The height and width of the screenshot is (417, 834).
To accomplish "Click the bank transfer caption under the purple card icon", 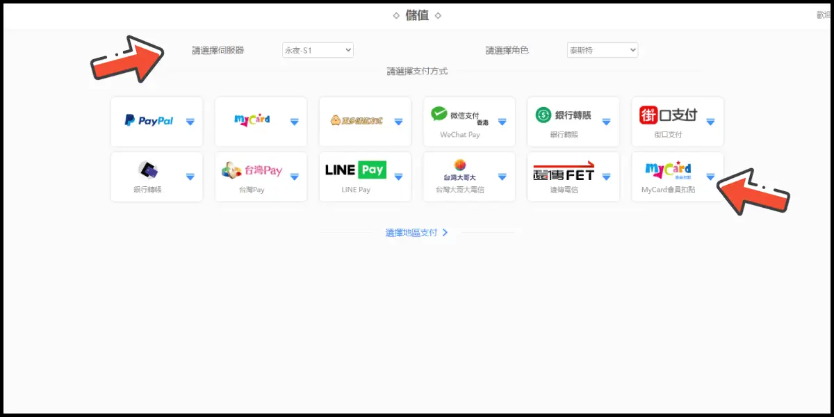I will (x=147, y=190).
